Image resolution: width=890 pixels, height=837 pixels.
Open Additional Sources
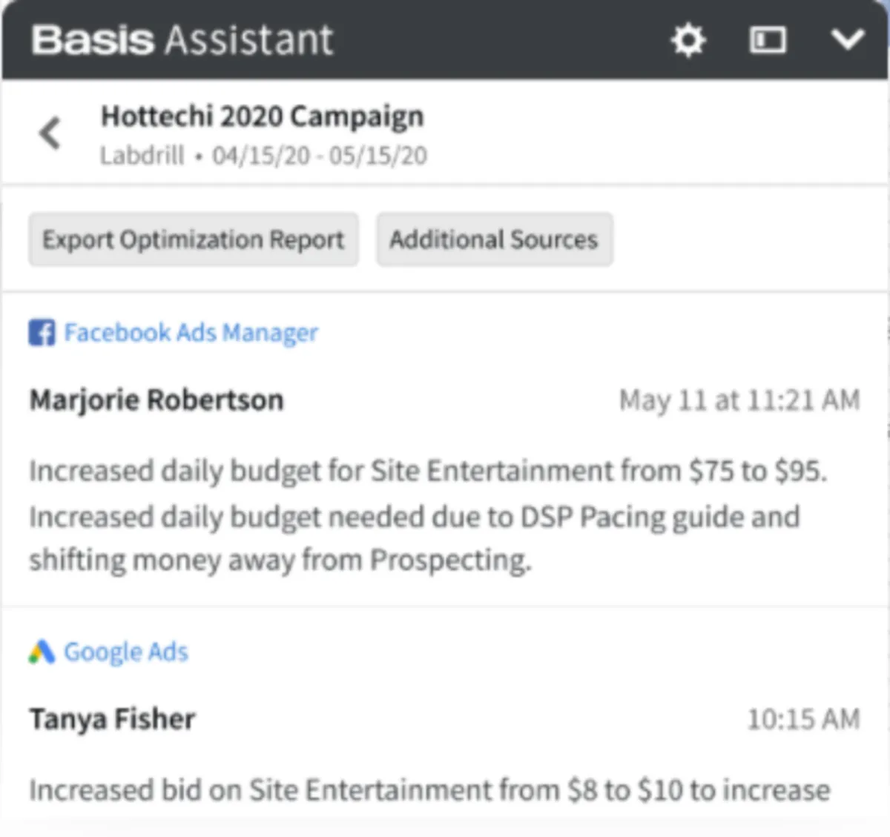494,239
